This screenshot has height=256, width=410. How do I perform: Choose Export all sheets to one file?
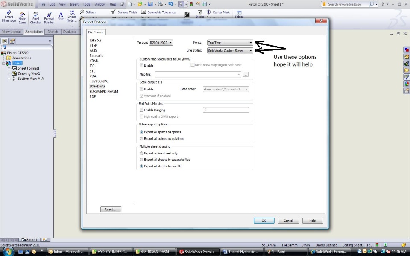pyautogui.click(x=141, y=166)
